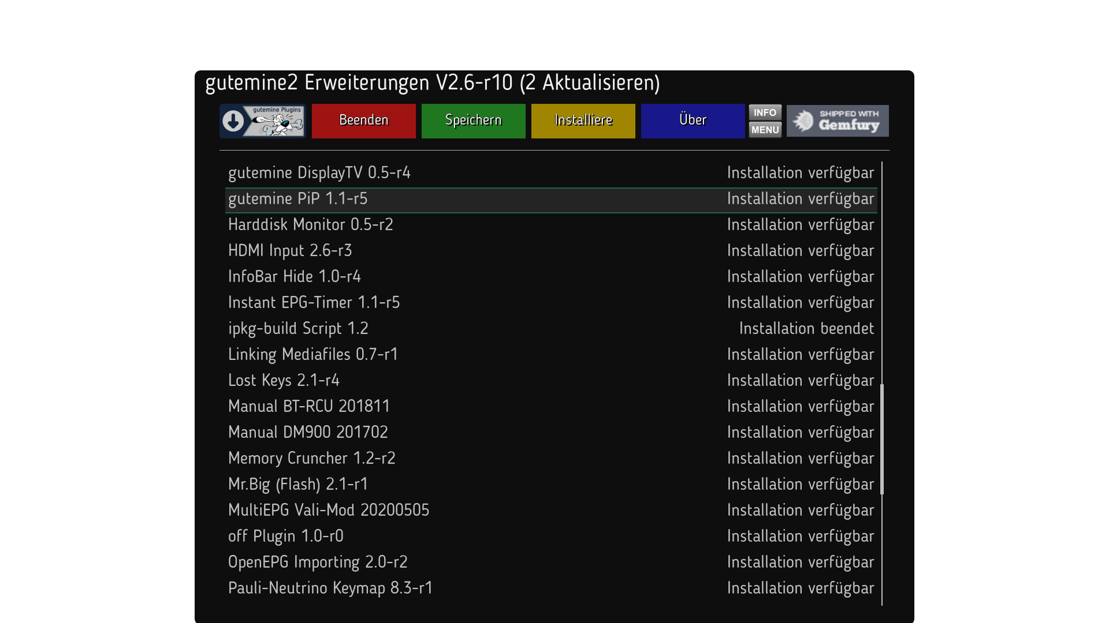Image resolution: width=1109 pixels, height=623 pixels.
Task: Click Installation verfügbar status for HDMI Input
Action: (801, 252)
